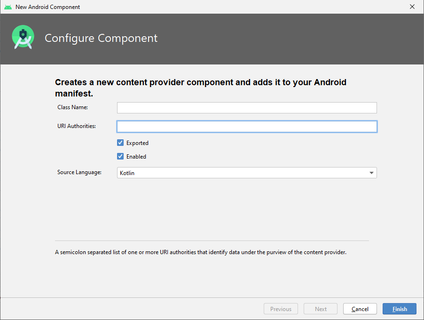Click the dropdown arrow next to Kotlin
The height and width of the screenshot is (320, 424).
tap(371, 173)
